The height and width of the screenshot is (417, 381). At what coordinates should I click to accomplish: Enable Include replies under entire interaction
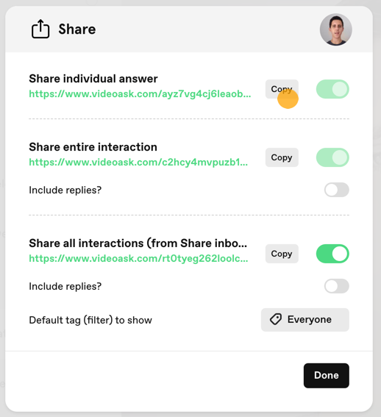pyautogui.click(x=337, y=190)
